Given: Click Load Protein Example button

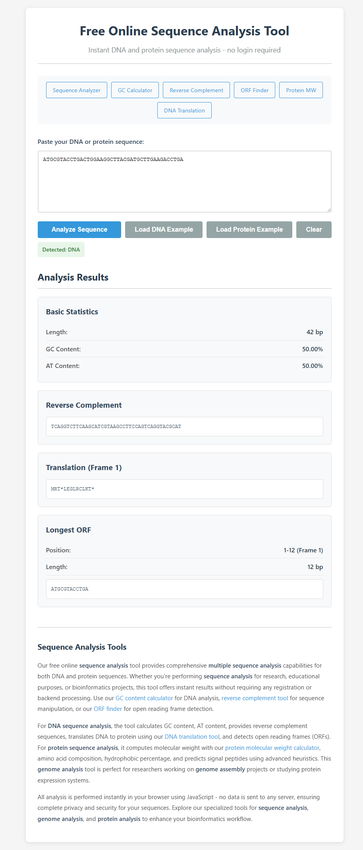Looking at the screenshot, I should (249, 230).
